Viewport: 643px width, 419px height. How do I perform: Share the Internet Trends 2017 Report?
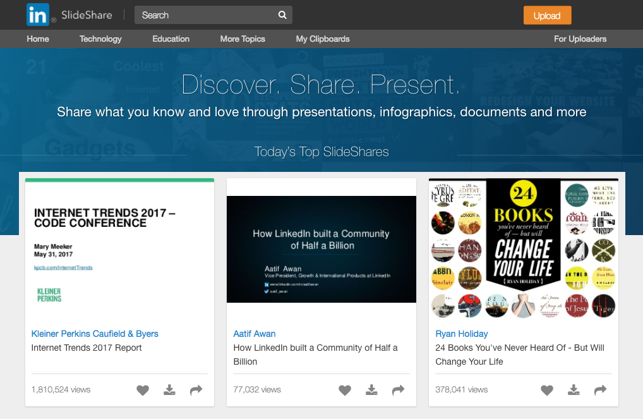point(196,390)
